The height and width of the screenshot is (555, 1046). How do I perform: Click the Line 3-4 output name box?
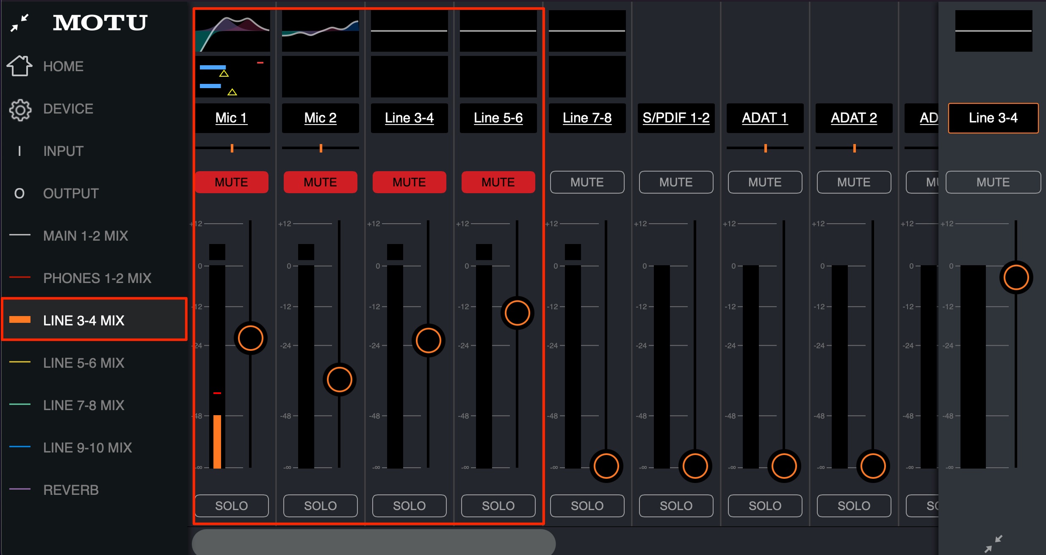tap(993, 118)
